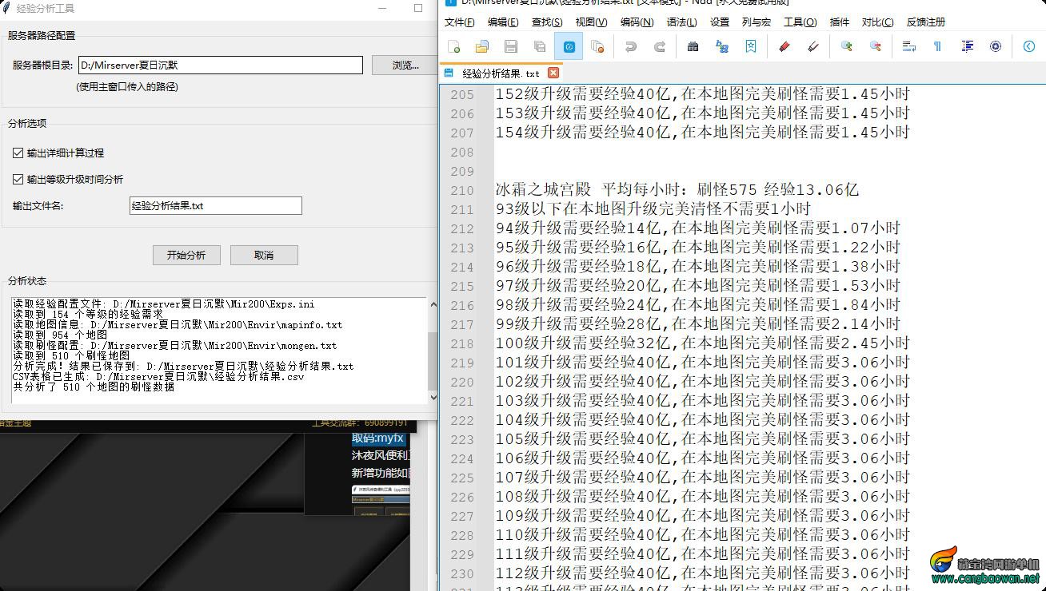Image resolution: width=1046 pixels, height=591 pixels.
Task: Click the bookmark star icon
Action: coord(751,46)
